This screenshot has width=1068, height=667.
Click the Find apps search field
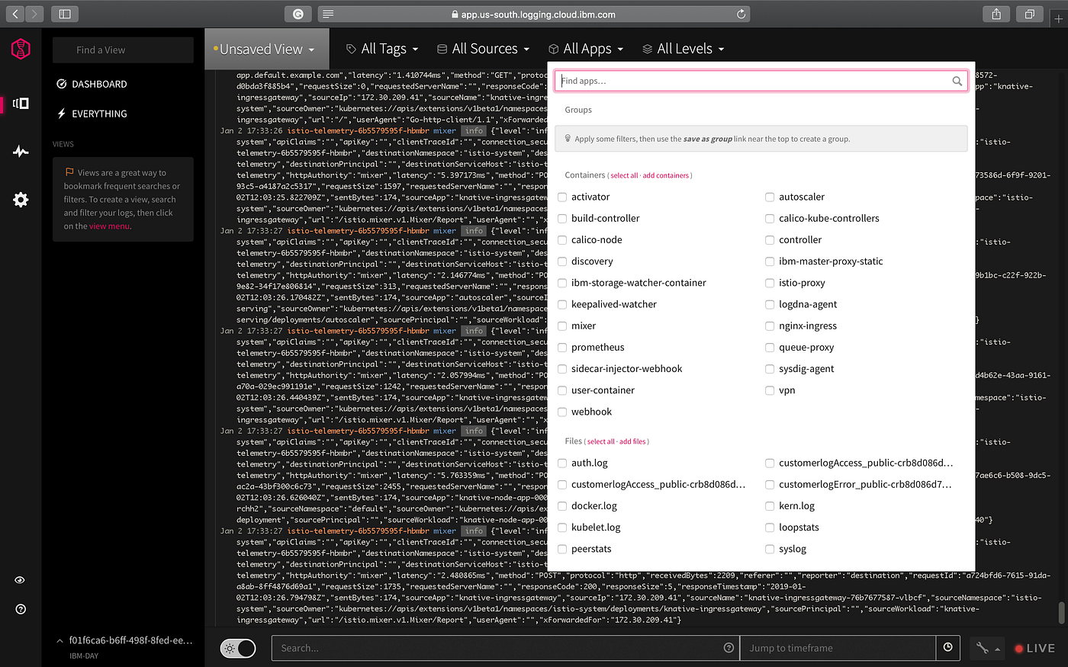coord(761,80)
